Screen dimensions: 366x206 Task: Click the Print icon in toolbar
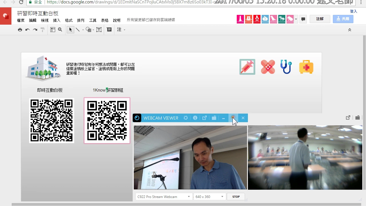[x=20, y=30]
